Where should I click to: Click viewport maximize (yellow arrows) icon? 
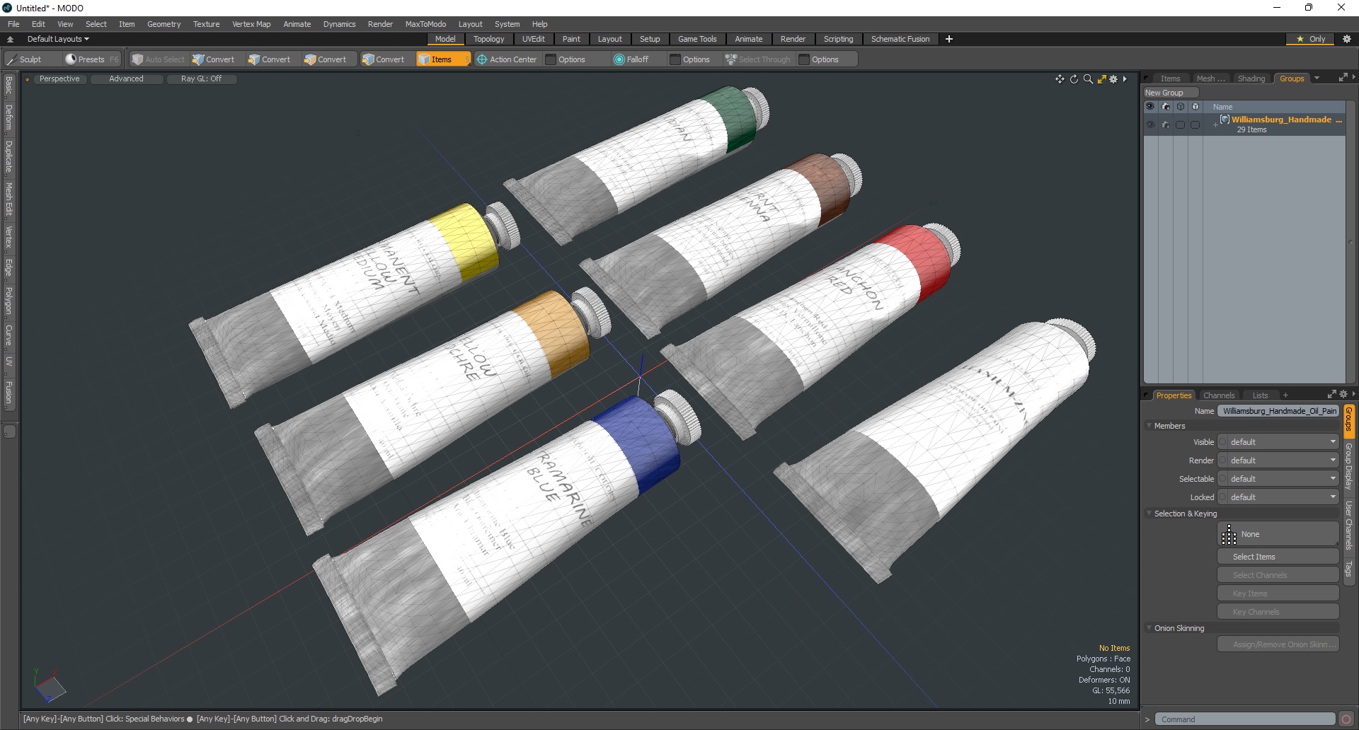[x=1101, y=79]
